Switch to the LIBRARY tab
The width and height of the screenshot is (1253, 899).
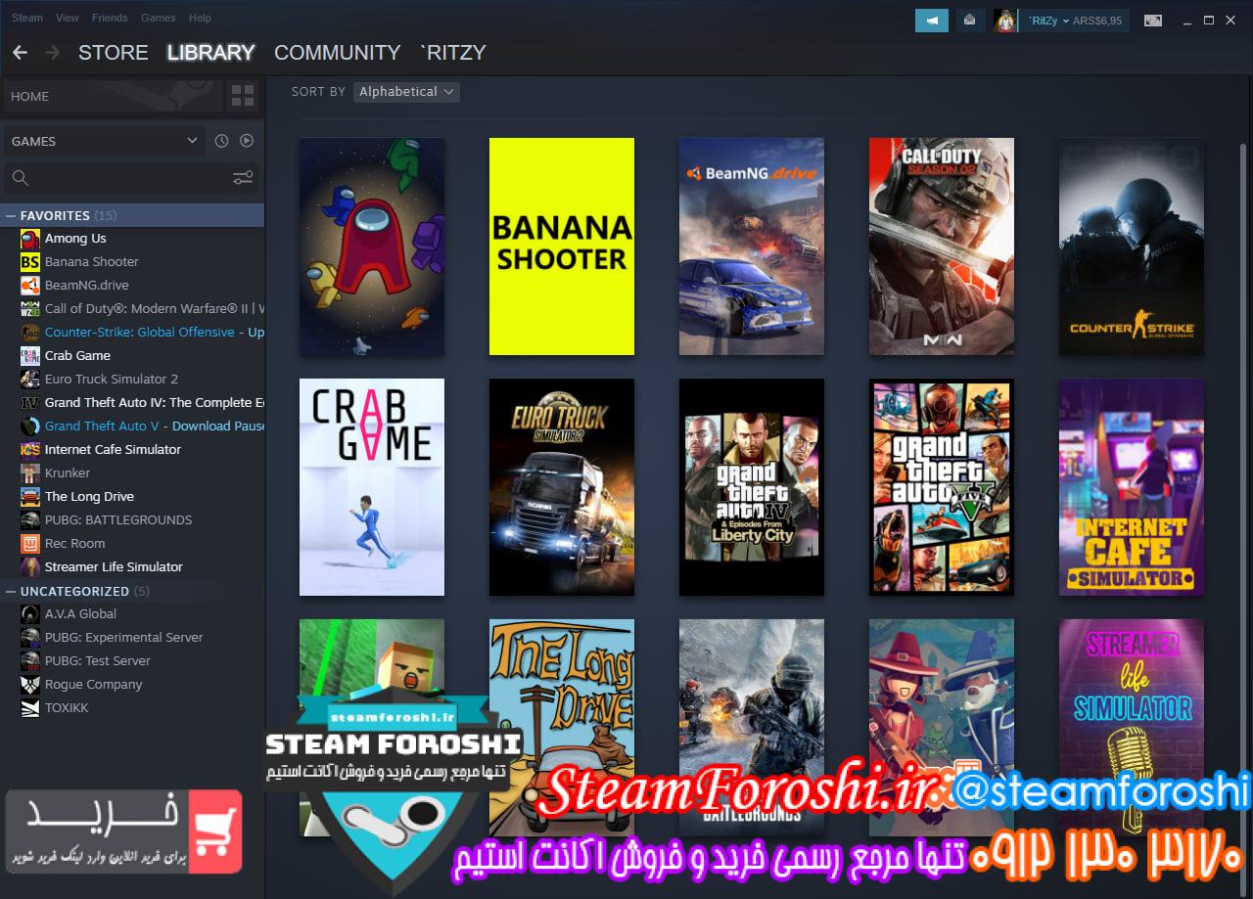tap(210, 53)
